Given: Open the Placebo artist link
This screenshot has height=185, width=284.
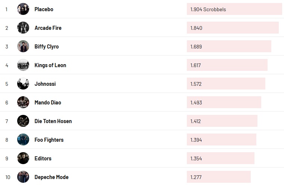Looking at the screenshot, I should tap(44, 9).
